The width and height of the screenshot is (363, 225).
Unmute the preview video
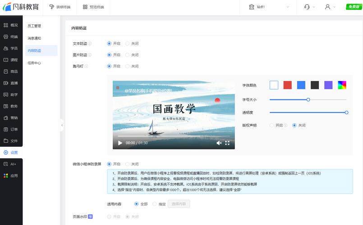[x=219, y=143]
